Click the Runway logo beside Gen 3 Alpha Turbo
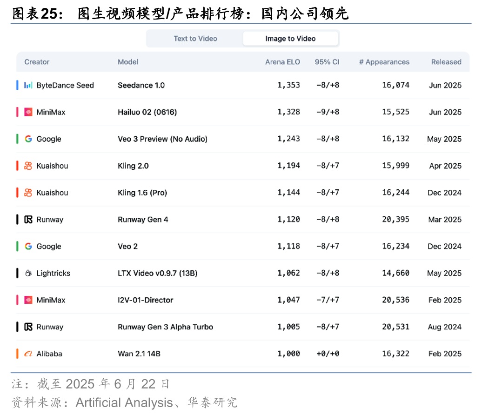The height and width of the screenshot is (415, 482). pyautogui.click(x=28, y=327)
